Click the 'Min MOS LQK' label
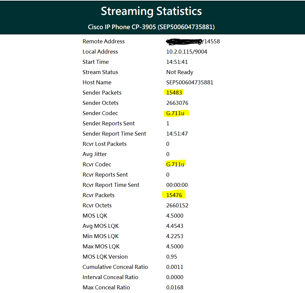The image size is (305, 293). 101,236
